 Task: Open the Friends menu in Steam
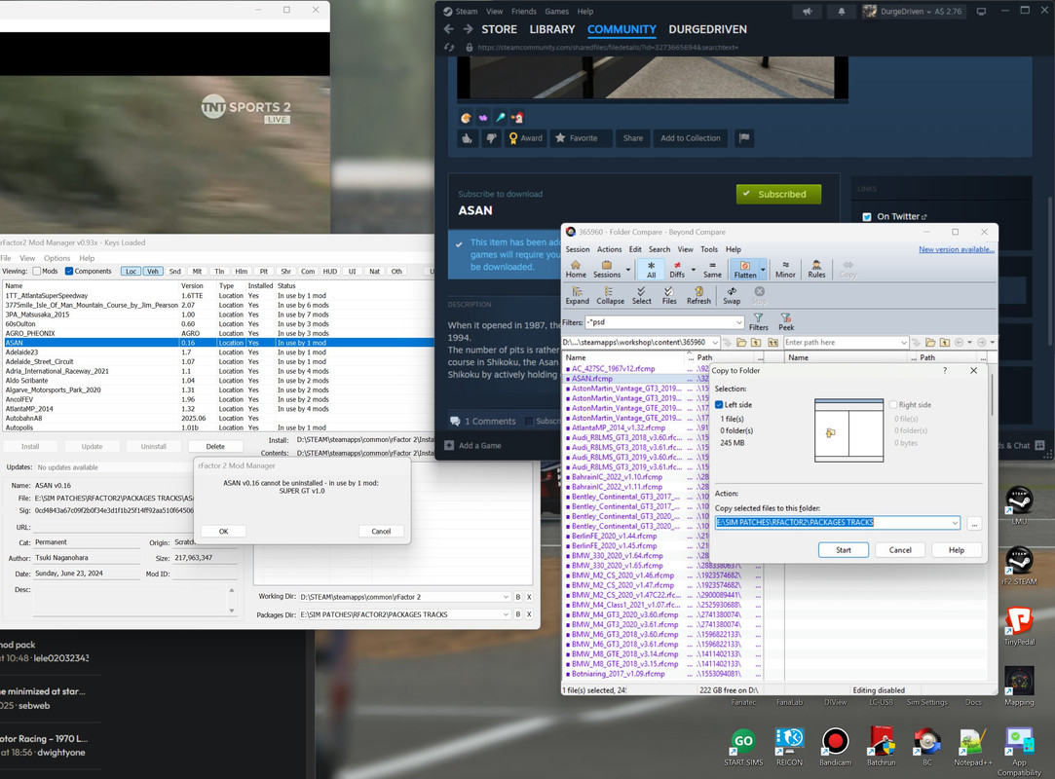pos(523,12)
